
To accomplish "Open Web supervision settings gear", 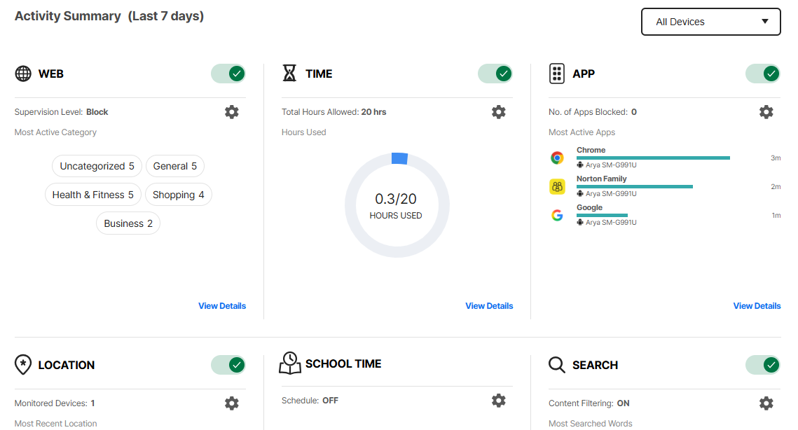I will [x=232, y=112].
